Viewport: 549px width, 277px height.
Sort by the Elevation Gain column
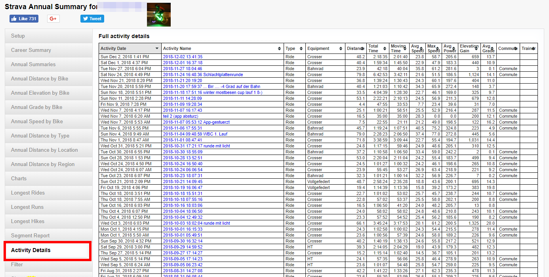click(469, 48)
